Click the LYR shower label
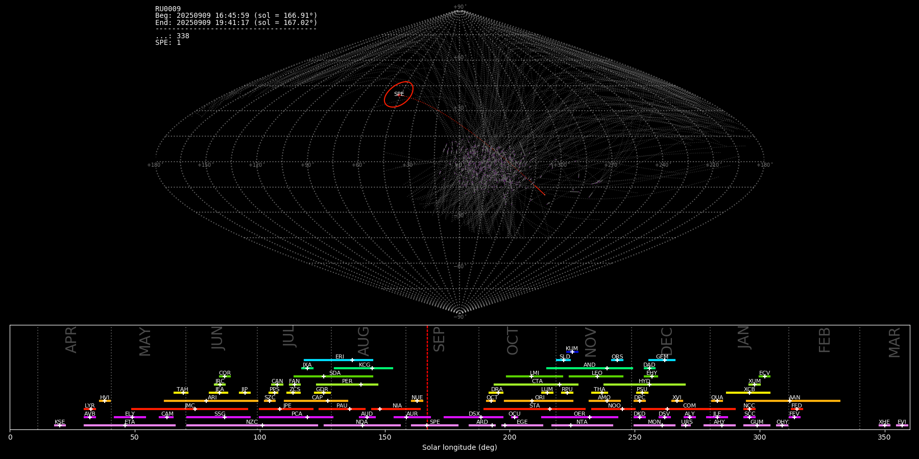Screen dimensions: 919x459 pyautogui.click(x=89, y=406)
